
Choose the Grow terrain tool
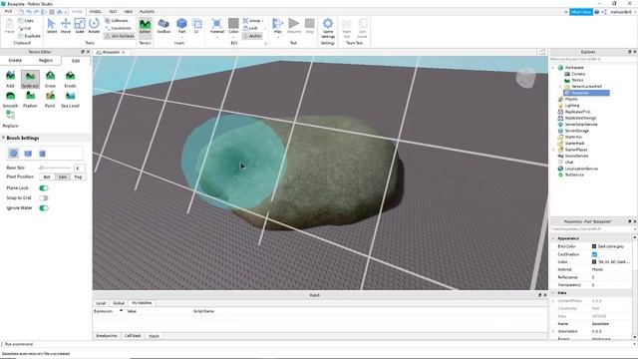50,79
